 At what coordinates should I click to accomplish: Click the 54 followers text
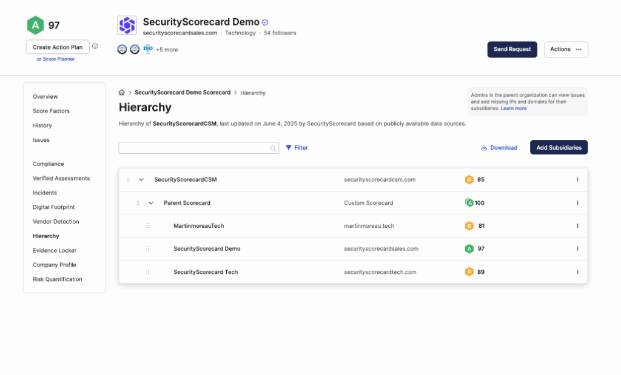280,33
